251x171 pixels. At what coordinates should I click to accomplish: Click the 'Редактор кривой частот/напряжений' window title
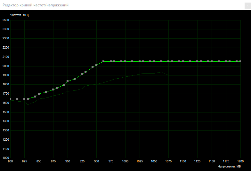point(36,5)
